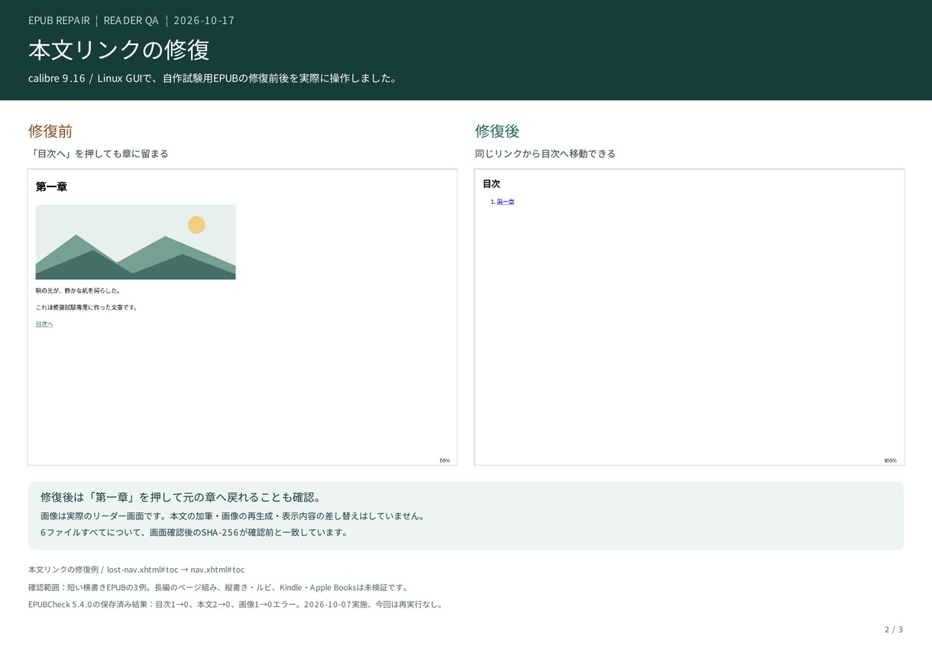Click the '修復後' section heading

(x=497, y=131)
